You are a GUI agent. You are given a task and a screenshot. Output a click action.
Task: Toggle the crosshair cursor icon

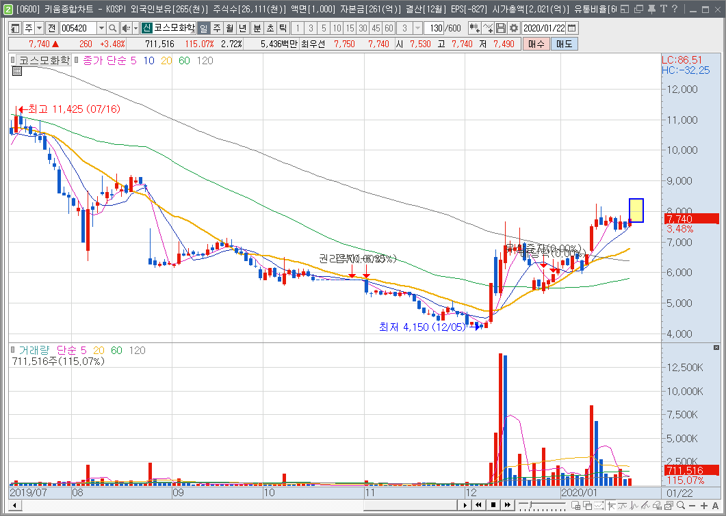612,505
